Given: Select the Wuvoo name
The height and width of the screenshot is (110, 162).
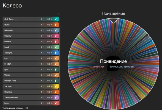Looking at the screenshot, I should [x=7, y=75].
